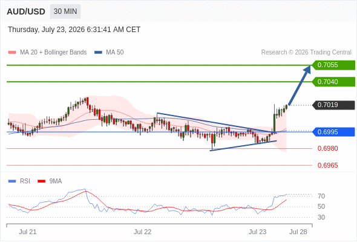
Task: Click the RSI 70 level label
Action: 321,196
